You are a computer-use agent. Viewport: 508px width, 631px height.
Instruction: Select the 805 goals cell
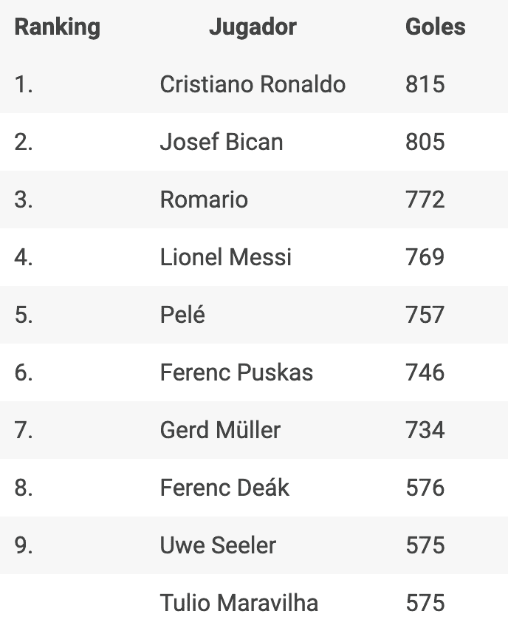pos(425,142)
